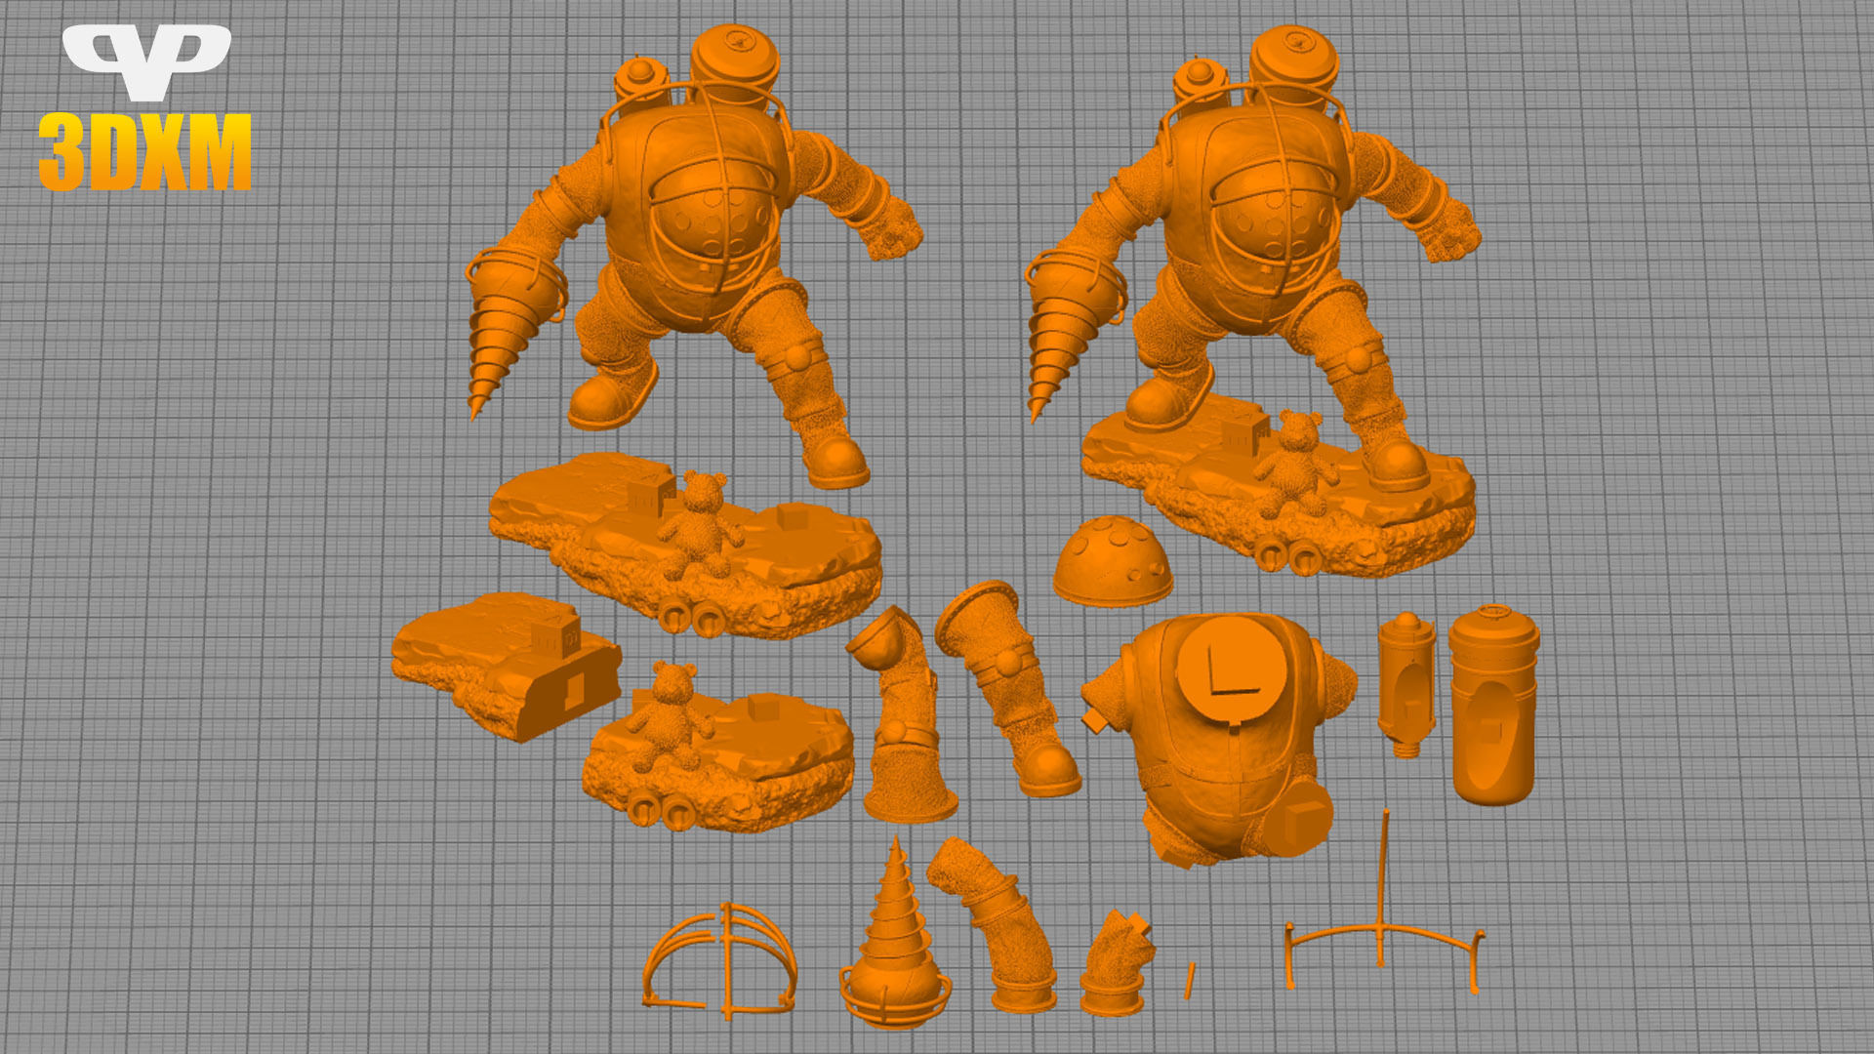The width and height of the screenshot is (1874, 1054).
Task: Select the separate drill cone part
Action: [895, 934]
